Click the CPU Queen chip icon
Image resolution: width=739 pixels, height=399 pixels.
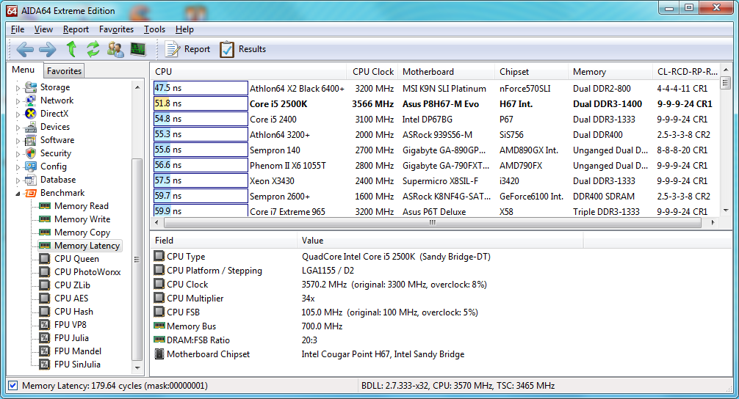click(x=45, y=258)
